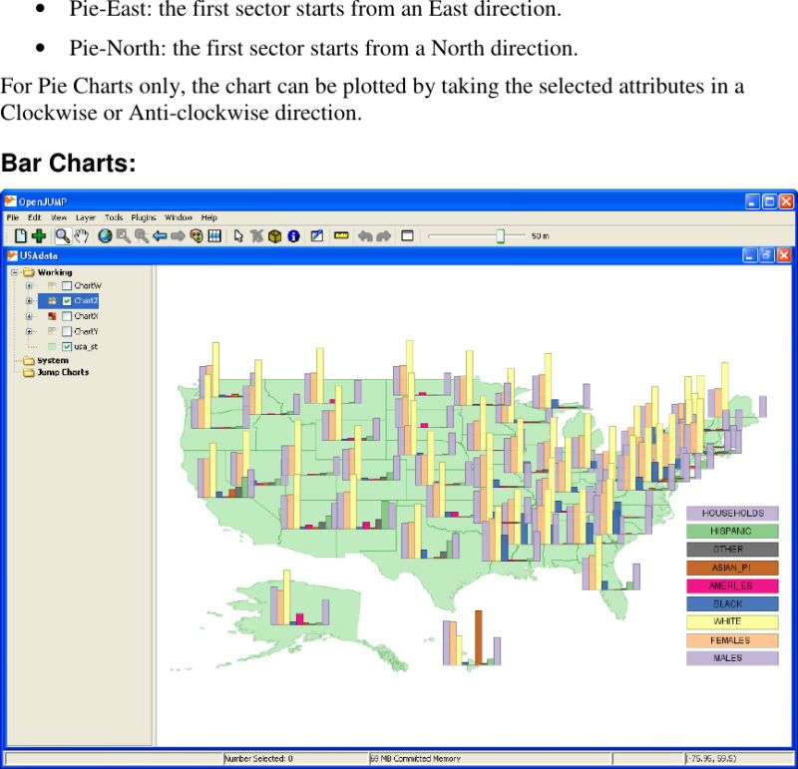Open the Feature Info tool
Image resolution: width=798 pixels, height=769 pixels.
(293, 236)
